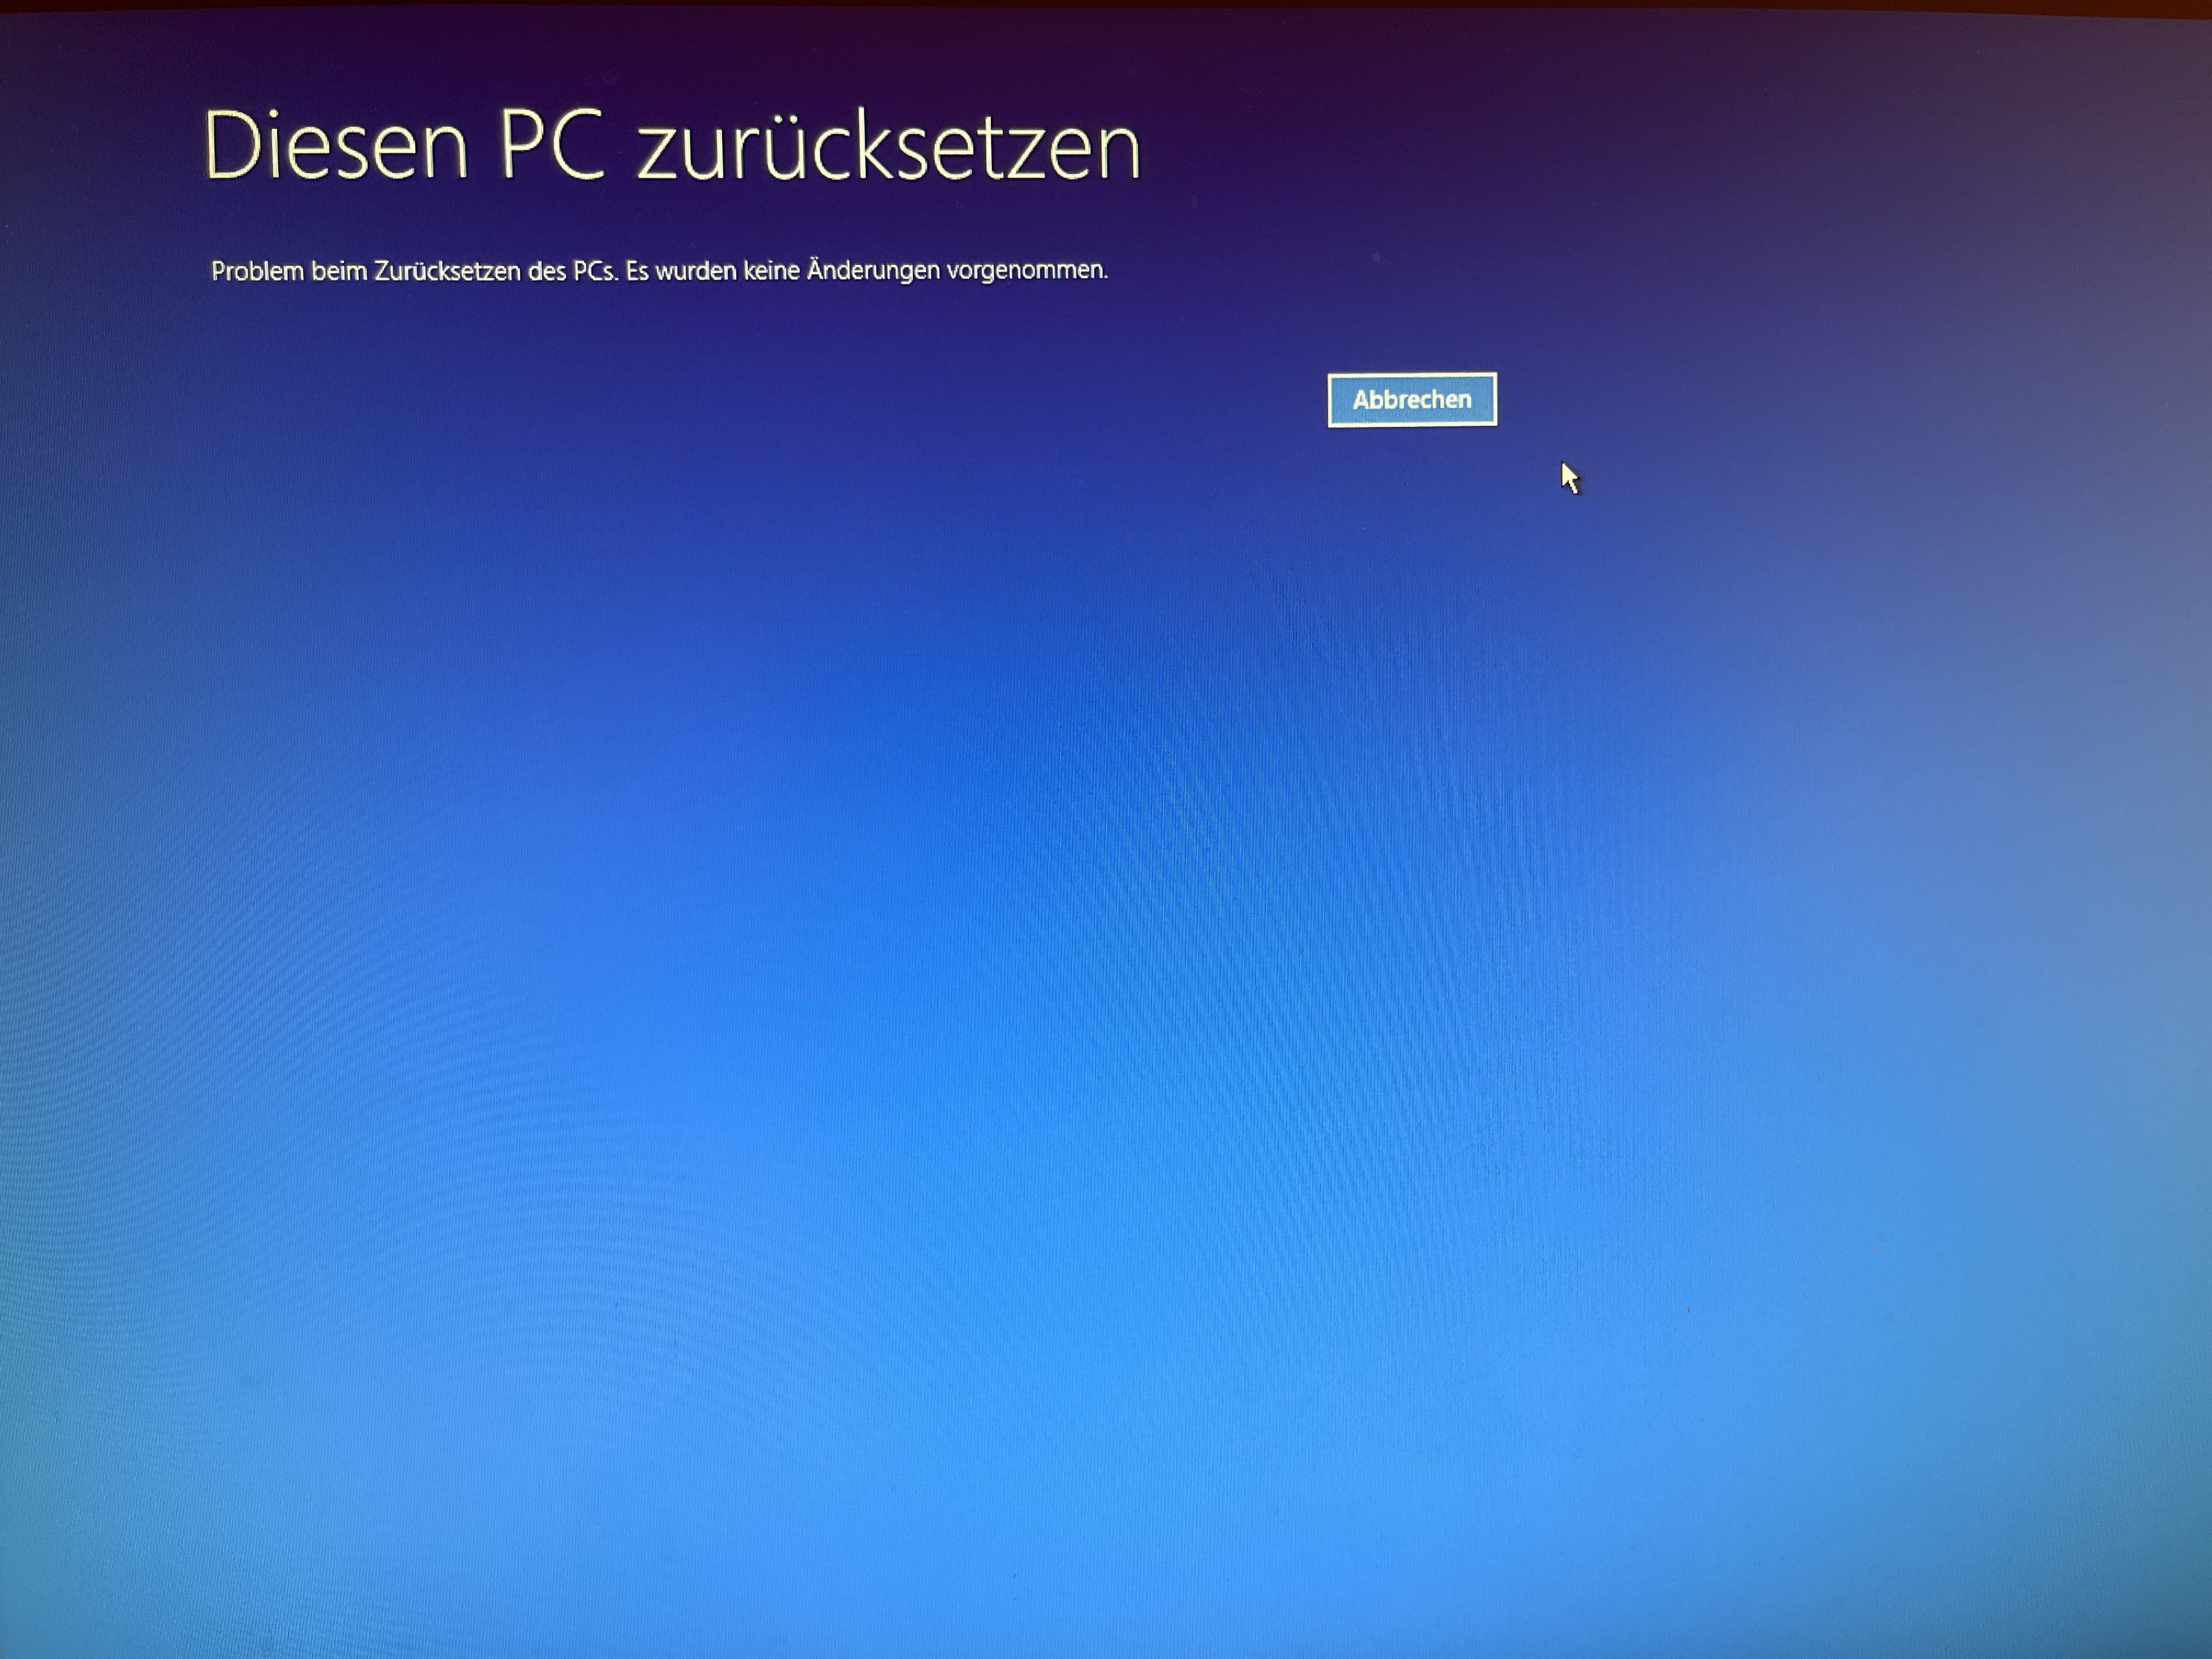Dismiss the error via Abbrechen
Viewport: 2212px width, 1659px height.
click(1411, 399)
